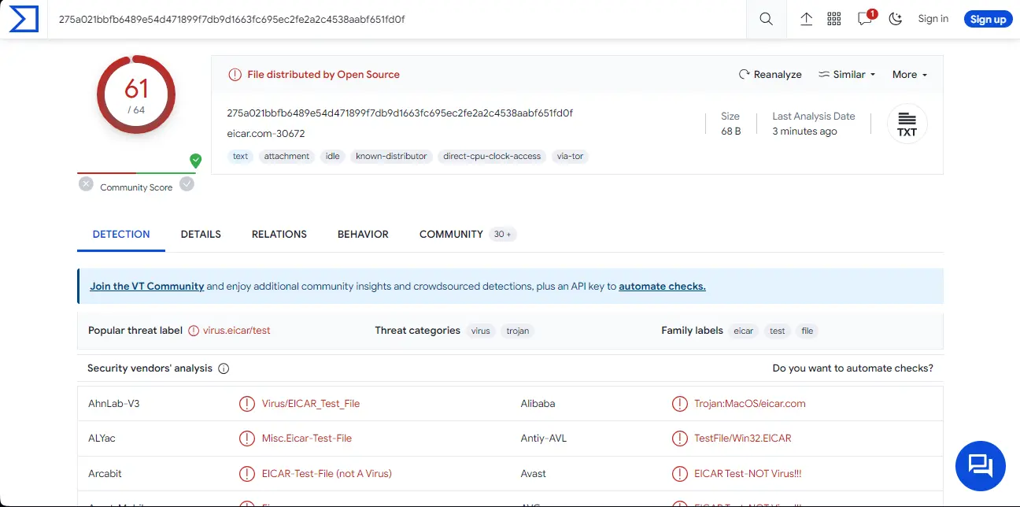Switch to the RELATIONS tab

pos(279,234)
